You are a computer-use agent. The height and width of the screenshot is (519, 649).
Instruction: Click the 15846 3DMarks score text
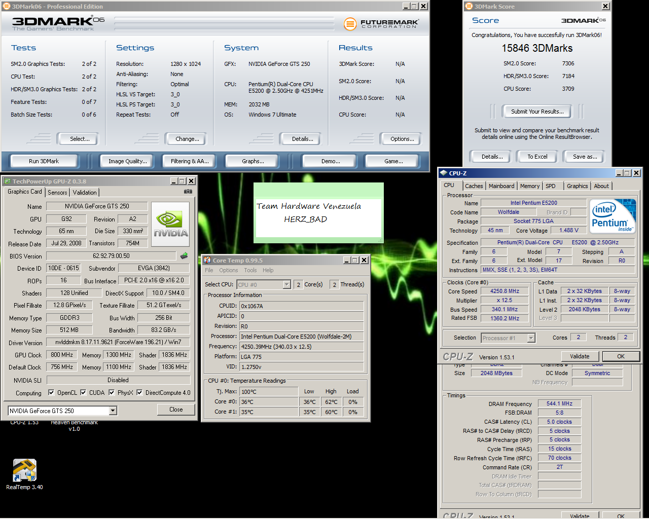(x=537, y=48)
